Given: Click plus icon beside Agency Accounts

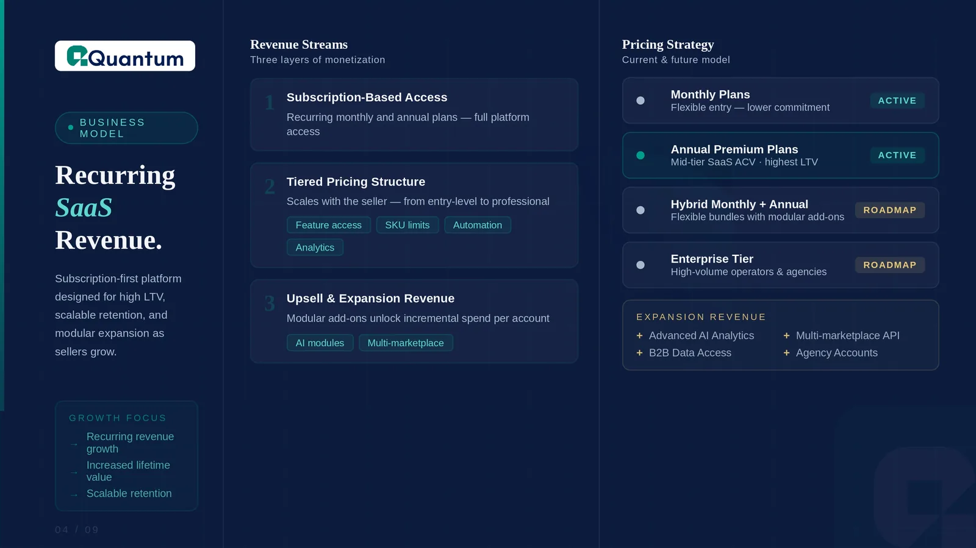Looking at the screenshot, I should 786,353.
